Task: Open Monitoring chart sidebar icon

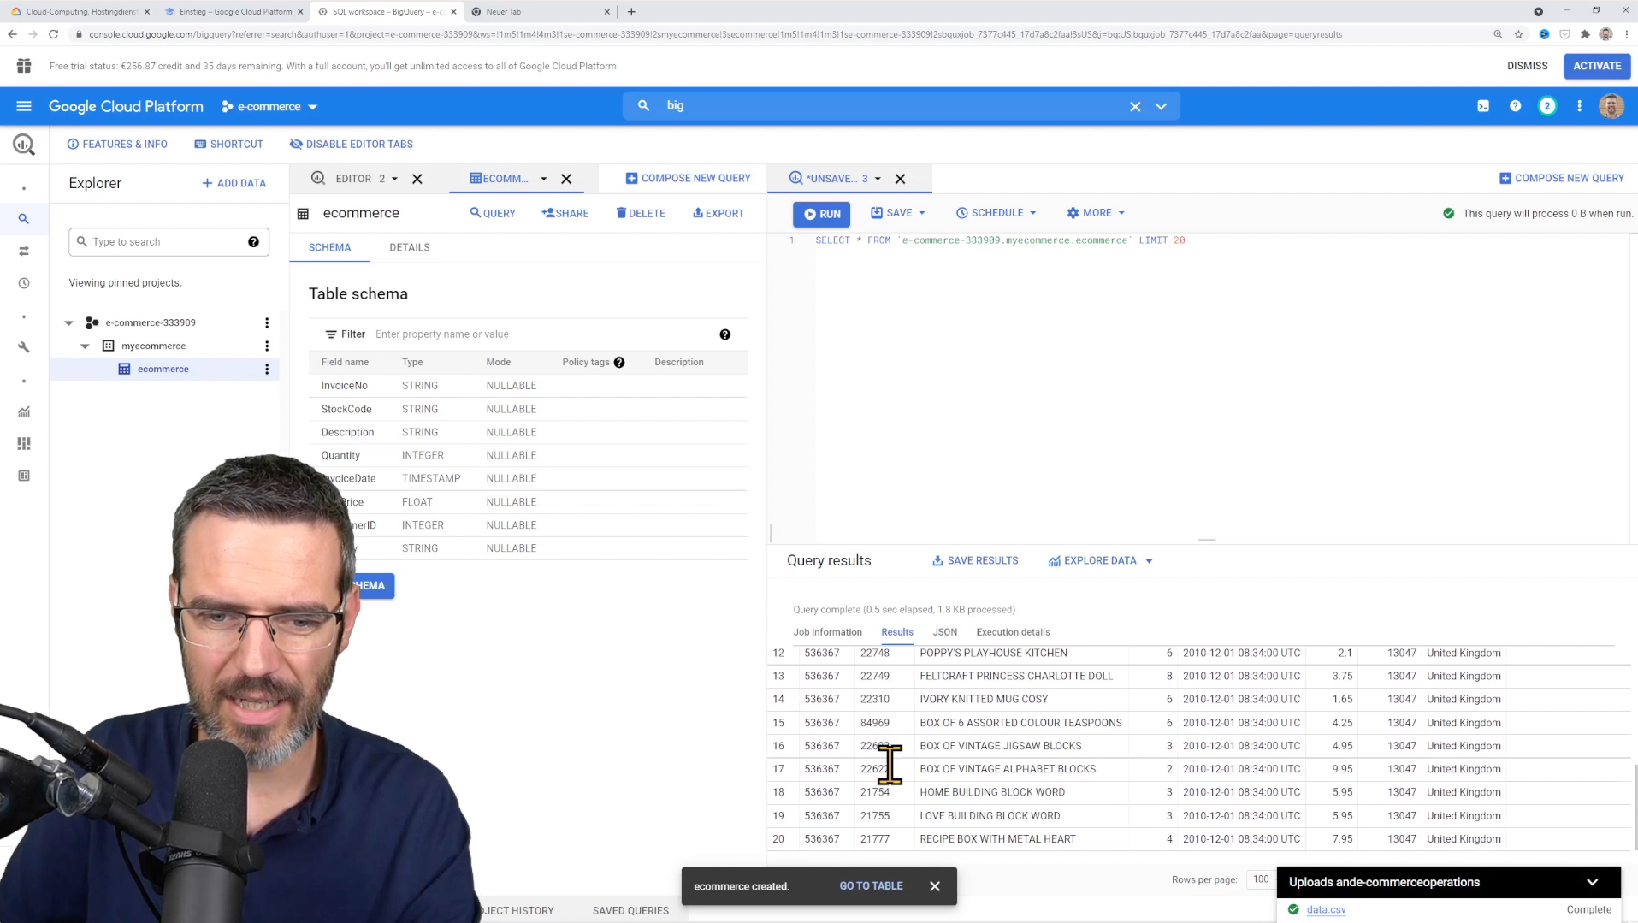Action: coord(24,411)
